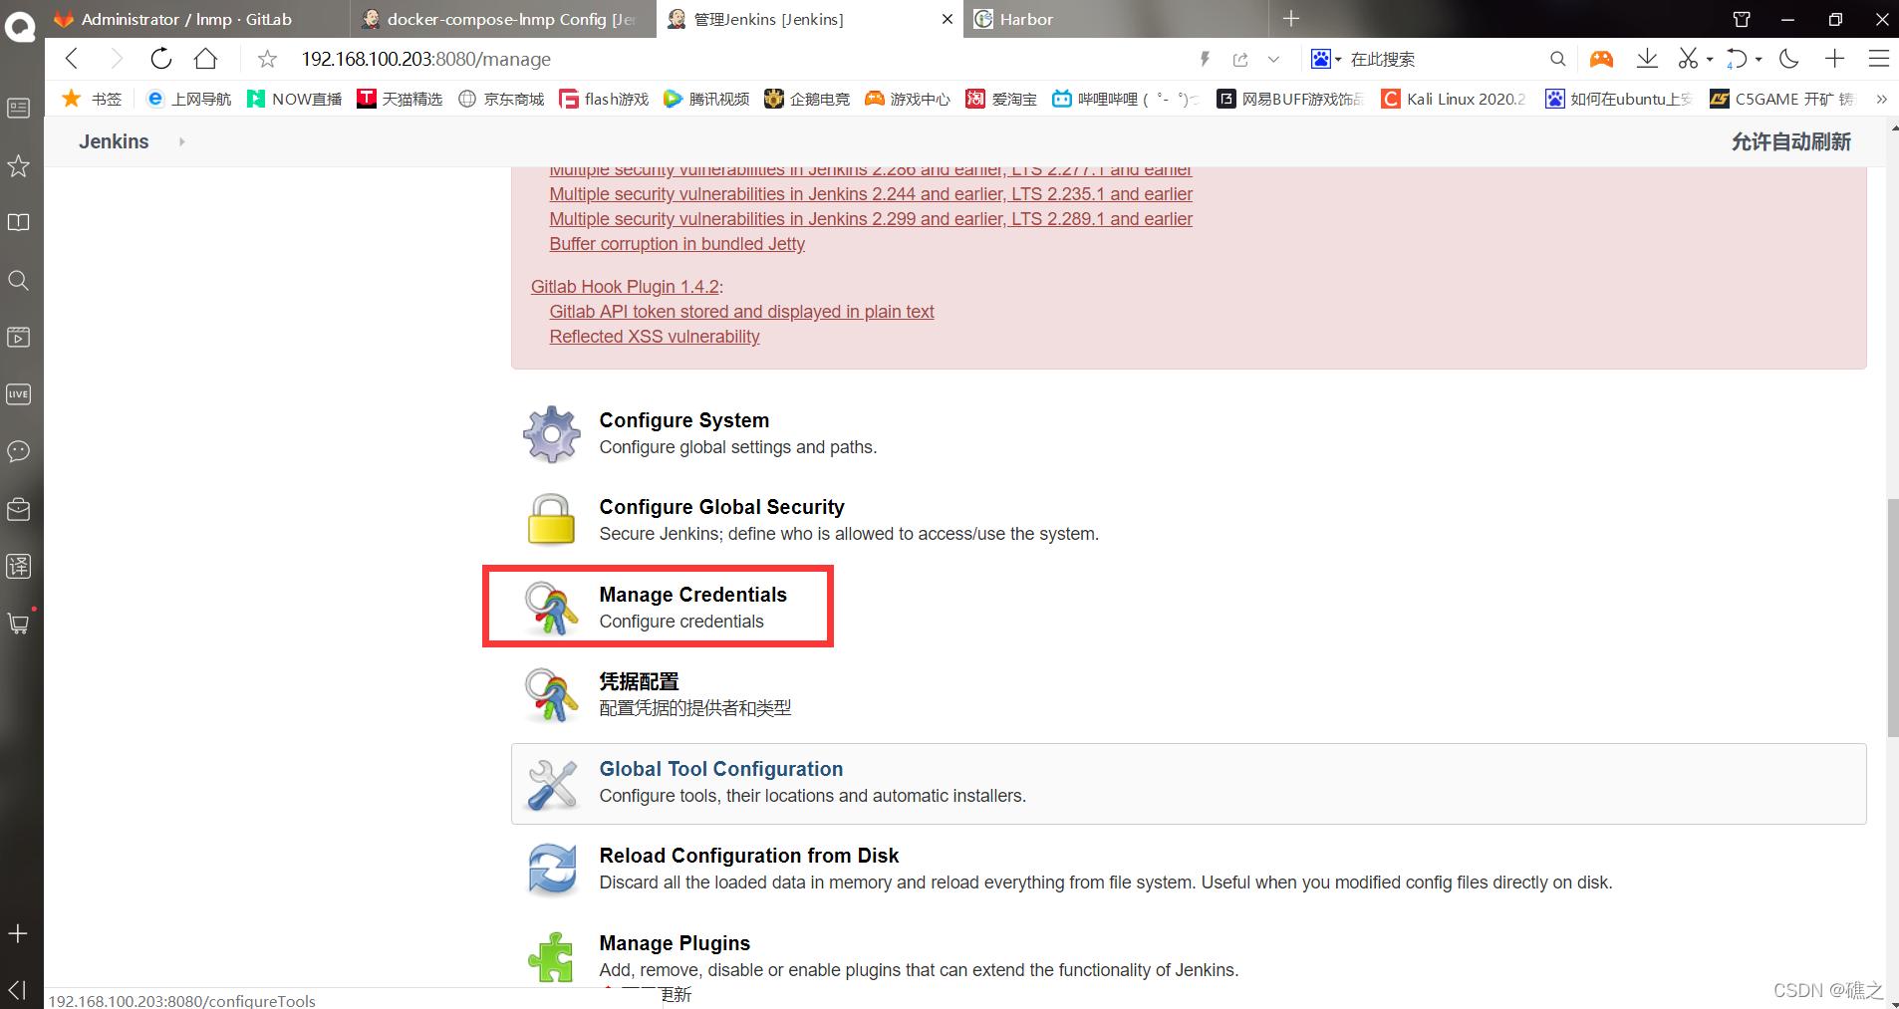The height and width of the screenshot is (1009, 1899).
Task: Open the sidebar chat bubble icon
Action: [x=18, y=451]
